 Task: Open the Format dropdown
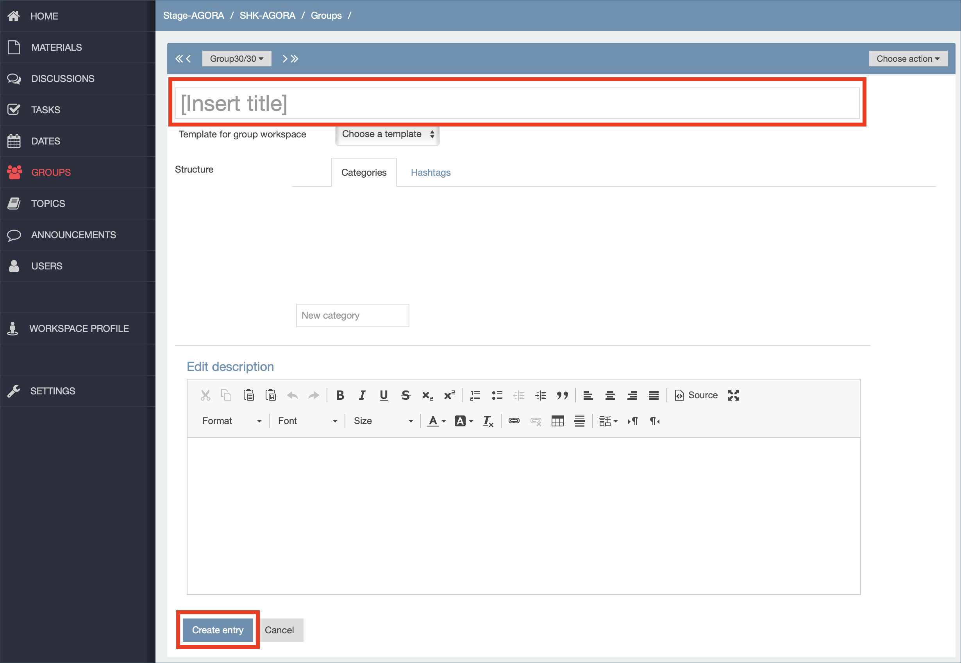[232, 421]
